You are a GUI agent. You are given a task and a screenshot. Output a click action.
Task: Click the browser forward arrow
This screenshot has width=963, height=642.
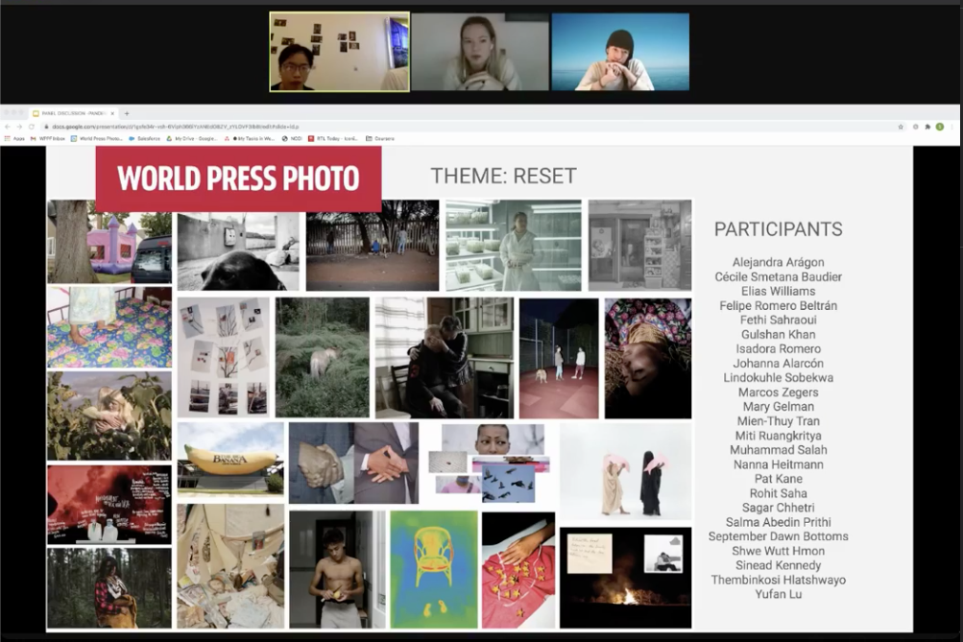[x=19, y=127]
